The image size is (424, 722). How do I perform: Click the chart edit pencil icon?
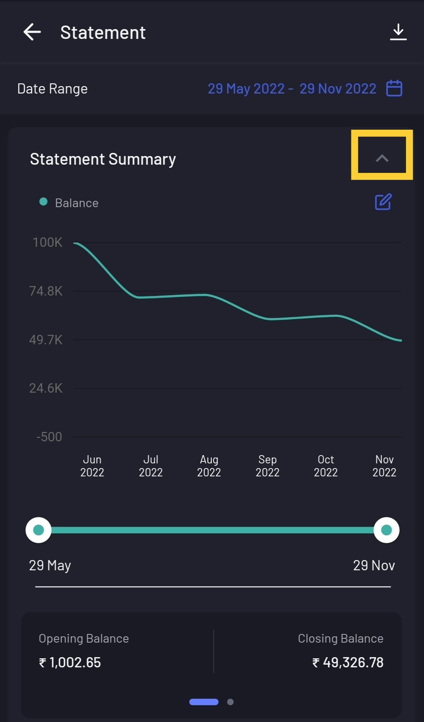pos(383,202)
